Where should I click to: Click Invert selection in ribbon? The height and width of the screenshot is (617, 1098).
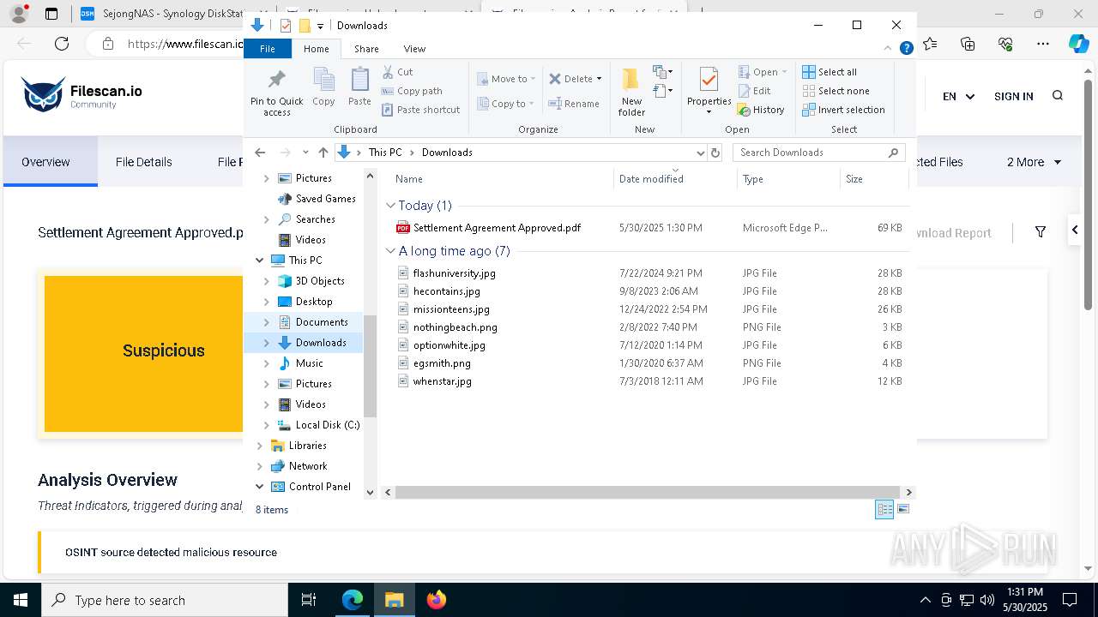click(x=843, y=110)
